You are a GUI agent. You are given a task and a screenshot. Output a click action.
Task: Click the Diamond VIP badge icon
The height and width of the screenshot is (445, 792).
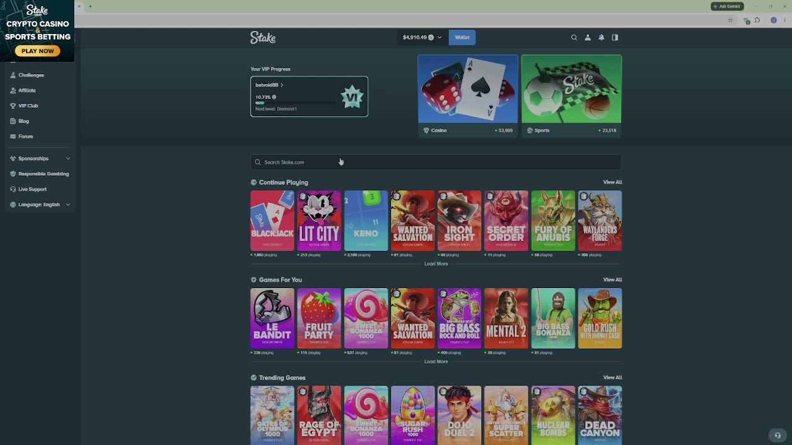(352, 97)
